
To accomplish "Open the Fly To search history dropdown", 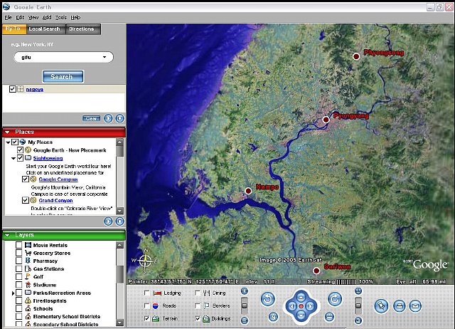I will (105, 58).
